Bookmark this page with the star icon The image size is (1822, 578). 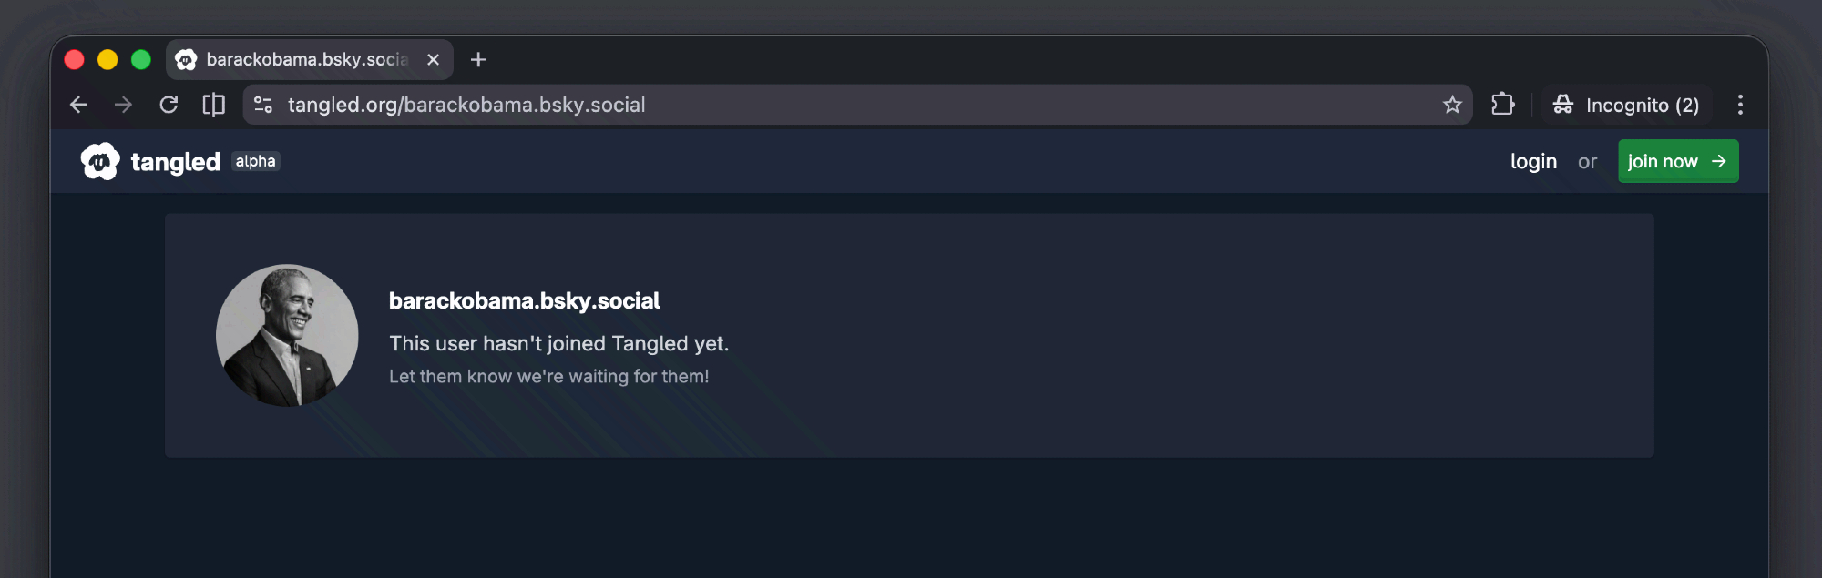[1452, 105]
